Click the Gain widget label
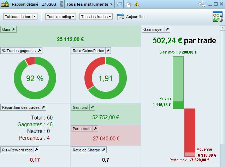This screenshot has width=225, height=167. (x=6, y=29)
